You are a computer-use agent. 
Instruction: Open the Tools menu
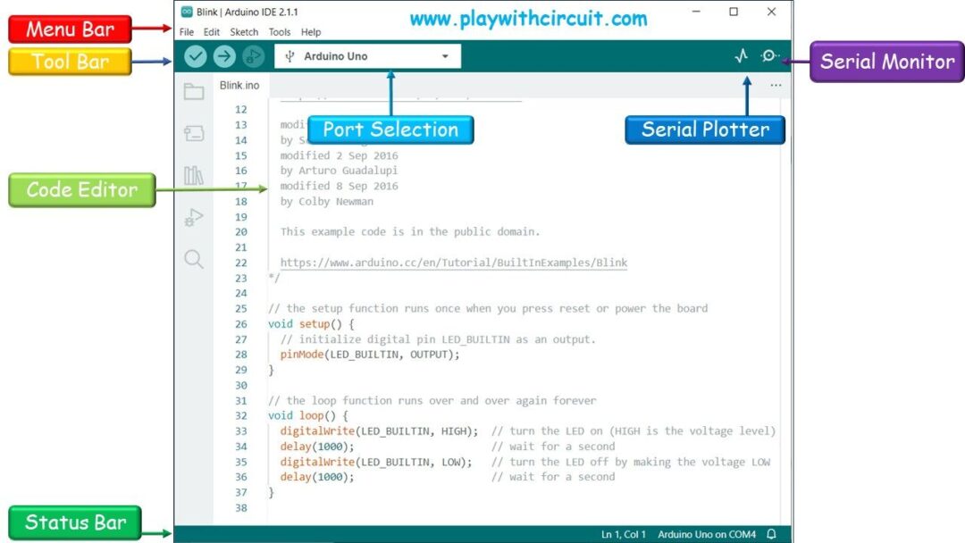coord(280,32)
